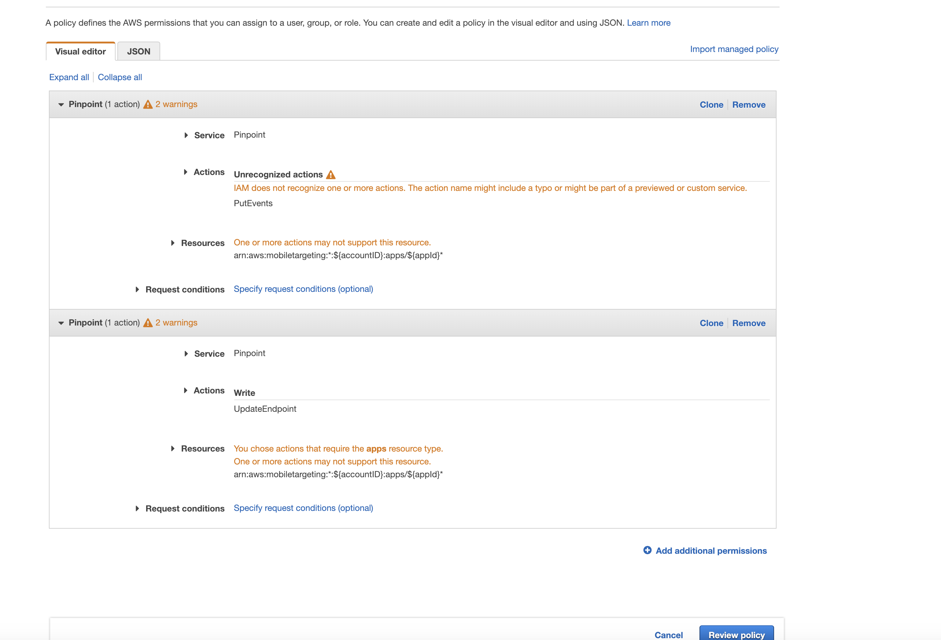This screenshot has width=941, height=640.
Task: Click resource ARN in second Pinpoint block
Action: click(338, 474)
